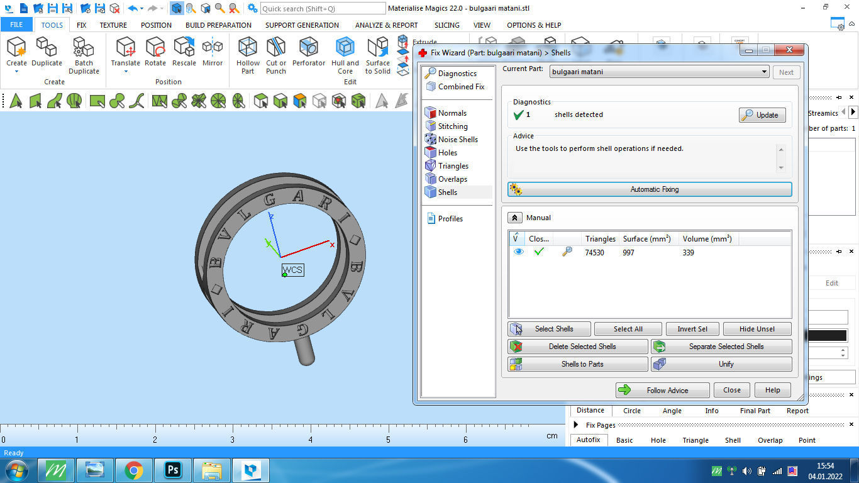Switch to the Circle measurement tab
The height and width of the screenshot is (483, 859).
click(632, 411)
